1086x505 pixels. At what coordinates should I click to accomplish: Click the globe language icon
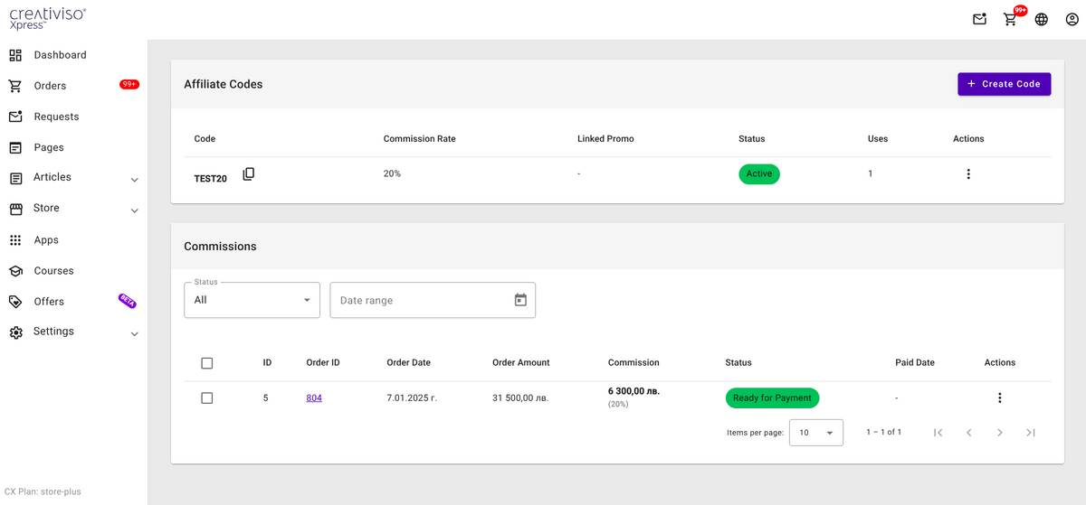1042,19
